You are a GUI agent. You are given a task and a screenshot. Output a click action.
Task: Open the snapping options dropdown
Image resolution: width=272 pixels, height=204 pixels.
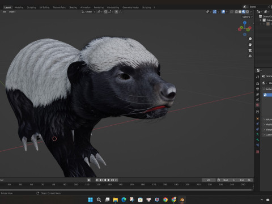click(x=110, y=12)
